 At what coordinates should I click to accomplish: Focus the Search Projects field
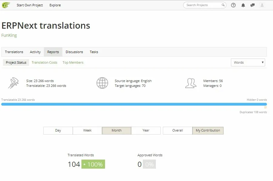[205, 5]
